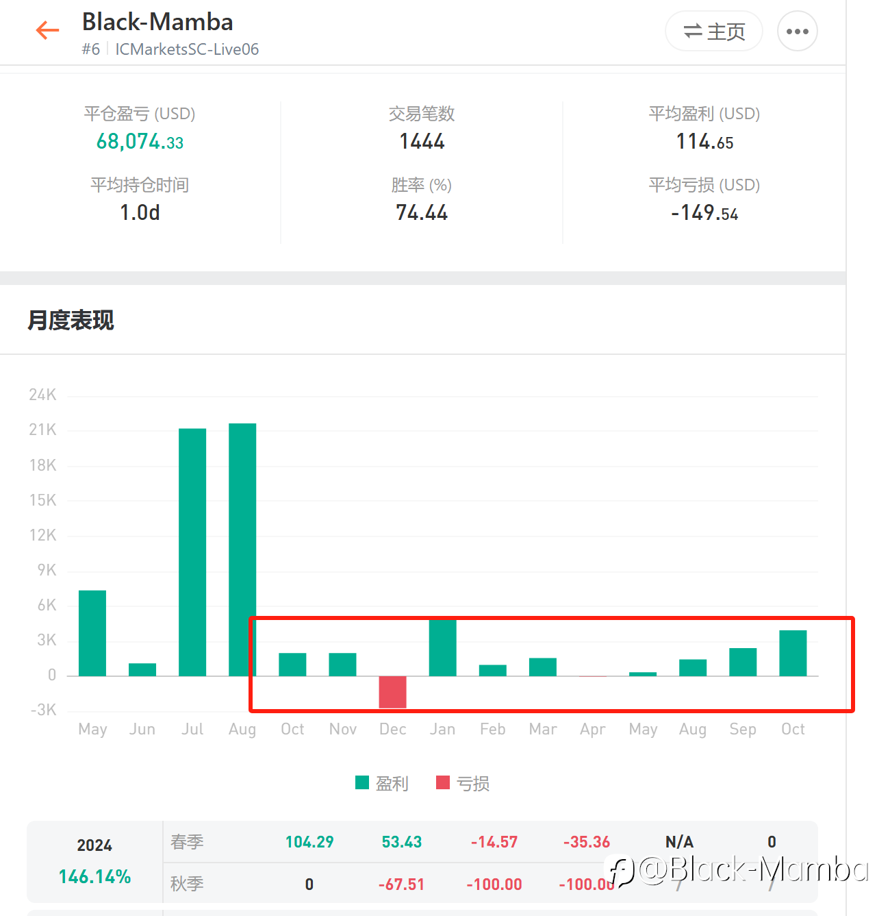Click the 平均盈利 (USD) label
The image size is (877, 916).
pyautogui.click(x=704, y=114)
